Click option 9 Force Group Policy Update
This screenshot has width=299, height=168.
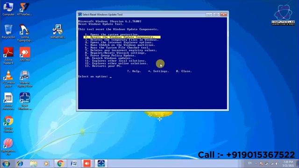pyautogui.click(x=110, y=56)
